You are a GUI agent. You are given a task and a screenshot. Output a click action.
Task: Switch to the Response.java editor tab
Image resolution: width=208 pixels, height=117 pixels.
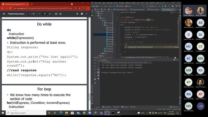click(153, 9)
